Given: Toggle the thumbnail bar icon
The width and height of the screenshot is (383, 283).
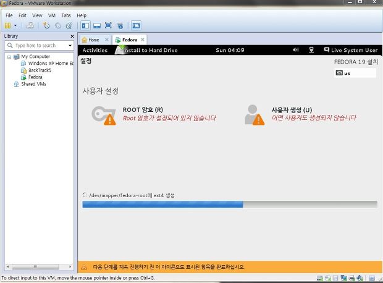Looking at the screenshot, I should click(97, 25).
